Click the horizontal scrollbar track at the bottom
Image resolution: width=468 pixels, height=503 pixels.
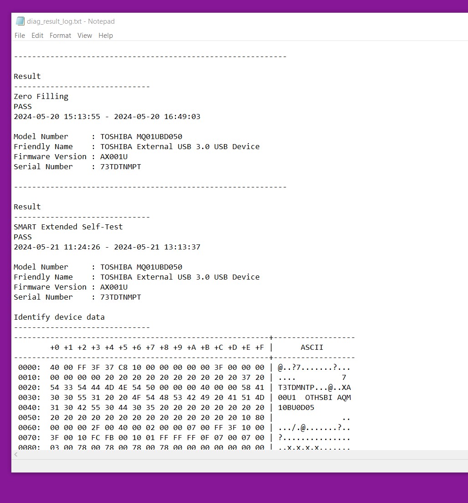pos(228,455)
